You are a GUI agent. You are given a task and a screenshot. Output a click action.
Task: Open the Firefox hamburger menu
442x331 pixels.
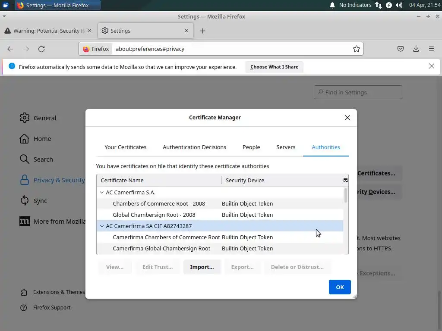click(x=431, y=49)
